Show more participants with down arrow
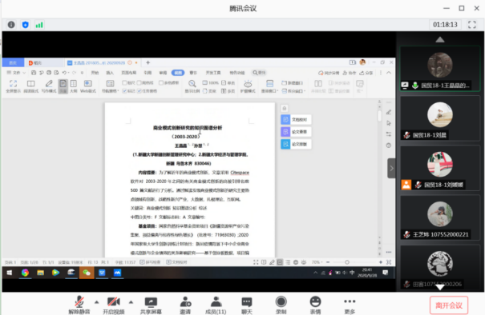The width and height of the screenshot is (485, 315). 440,287
